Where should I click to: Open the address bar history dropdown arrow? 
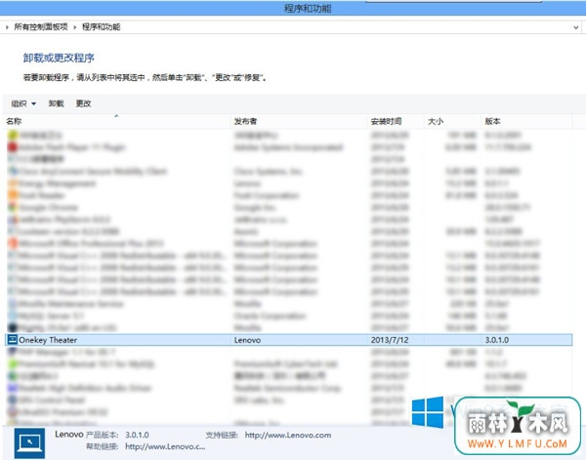click(x=576, y=27)
